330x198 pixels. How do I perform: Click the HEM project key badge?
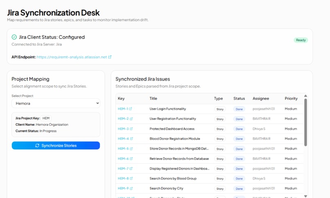pyautogui.click(x=46, y=118)
